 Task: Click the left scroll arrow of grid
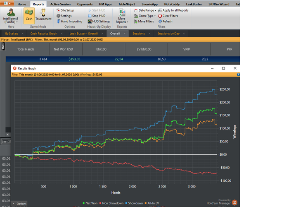[x=8, y=135]
